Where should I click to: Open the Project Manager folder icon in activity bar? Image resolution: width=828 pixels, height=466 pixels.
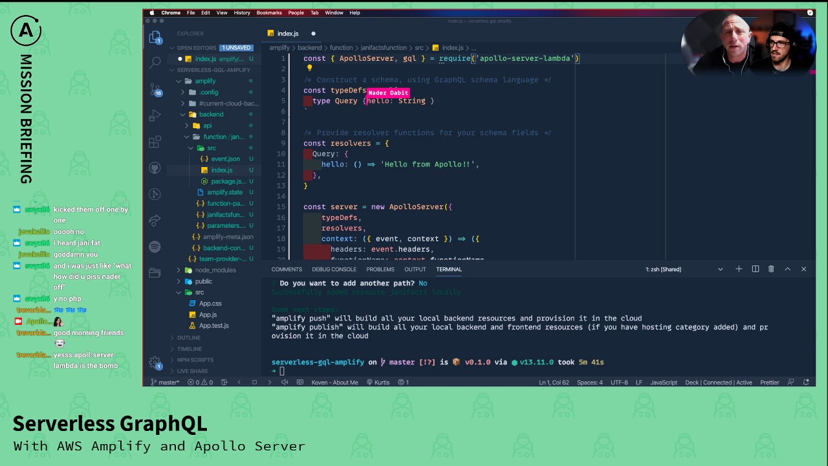(x=155, y=272)
